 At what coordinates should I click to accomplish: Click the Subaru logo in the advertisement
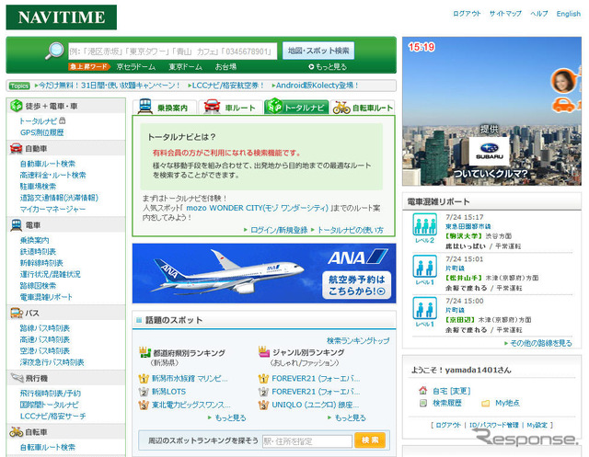tap(488, 151)
